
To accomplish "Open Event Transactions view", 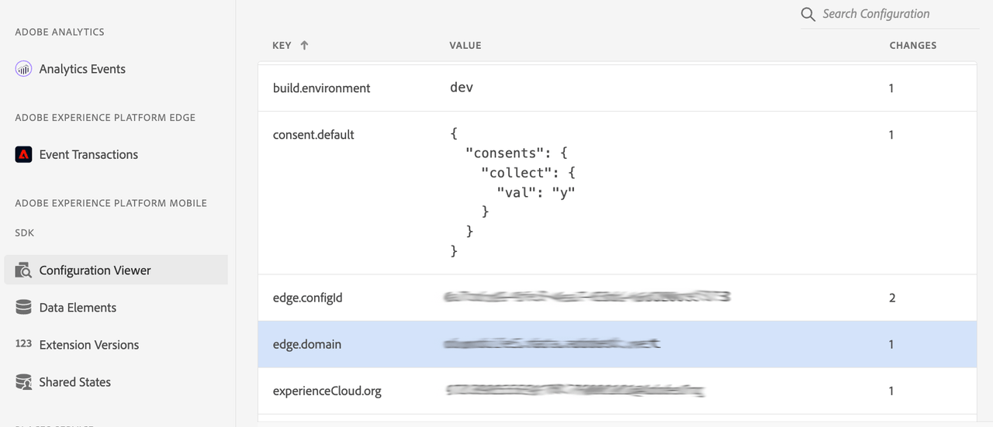I will 88,154.
